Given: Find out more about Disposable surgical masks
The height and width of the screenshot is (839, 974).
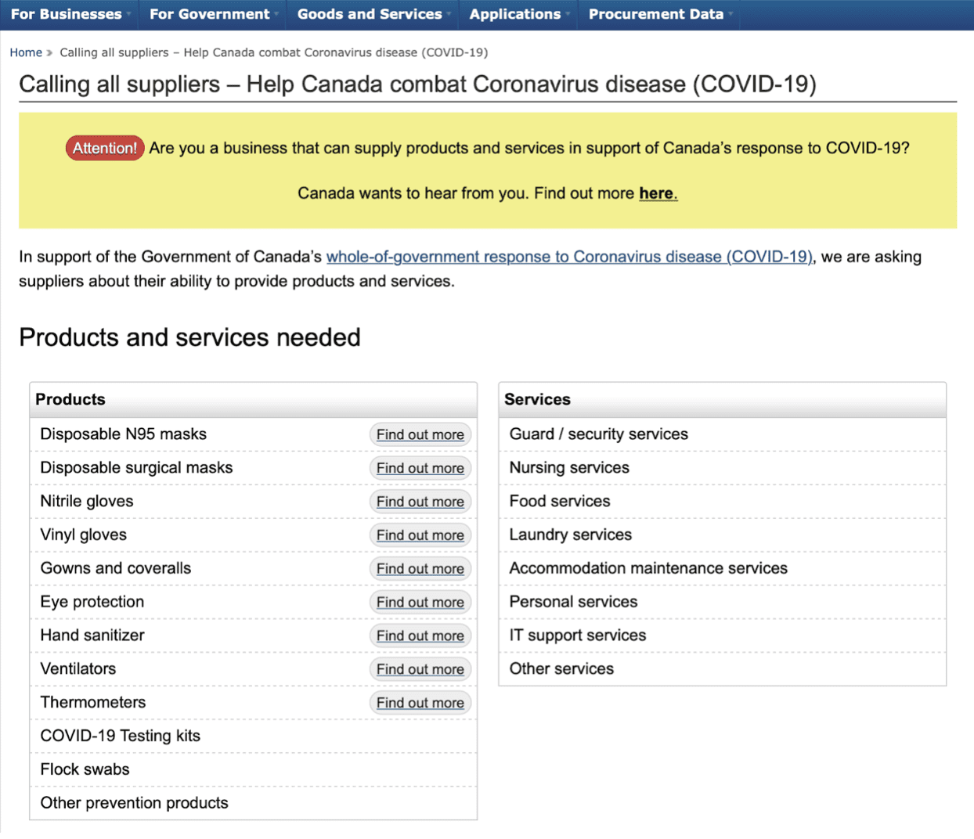Looking at the screenshot, I should click(x=420, y=468).
